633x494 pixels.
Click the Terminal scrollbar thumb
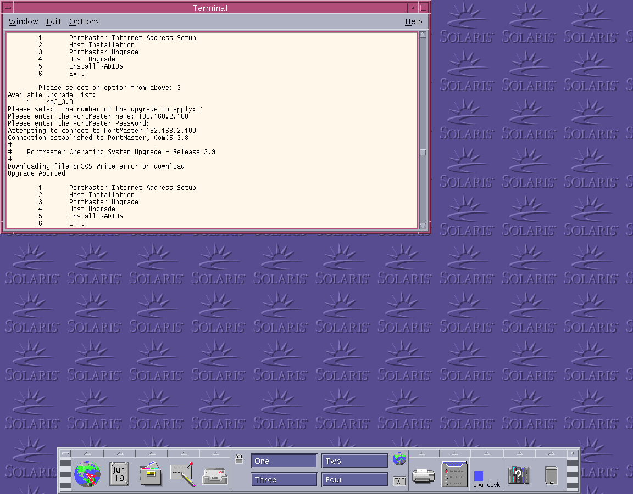423,152
